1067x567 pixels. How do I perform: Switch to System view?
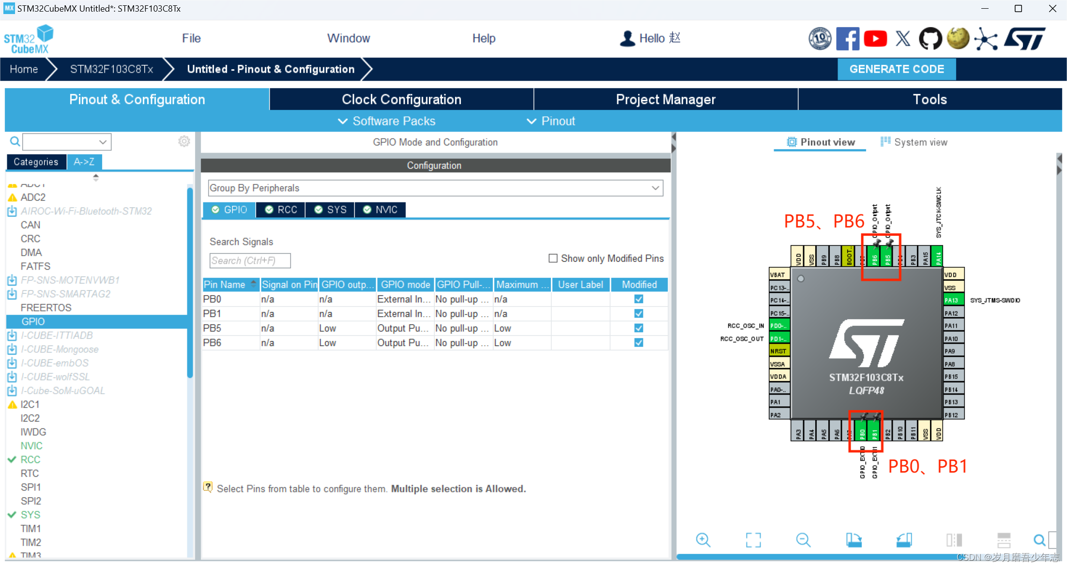click(914, 142)
